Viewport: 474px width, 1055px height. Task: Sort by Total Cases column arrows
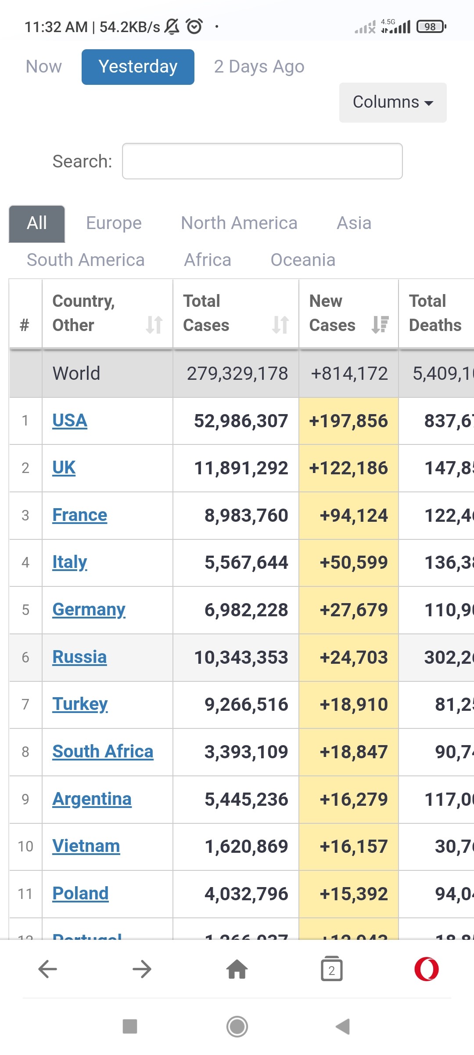(x=280, y=325)
